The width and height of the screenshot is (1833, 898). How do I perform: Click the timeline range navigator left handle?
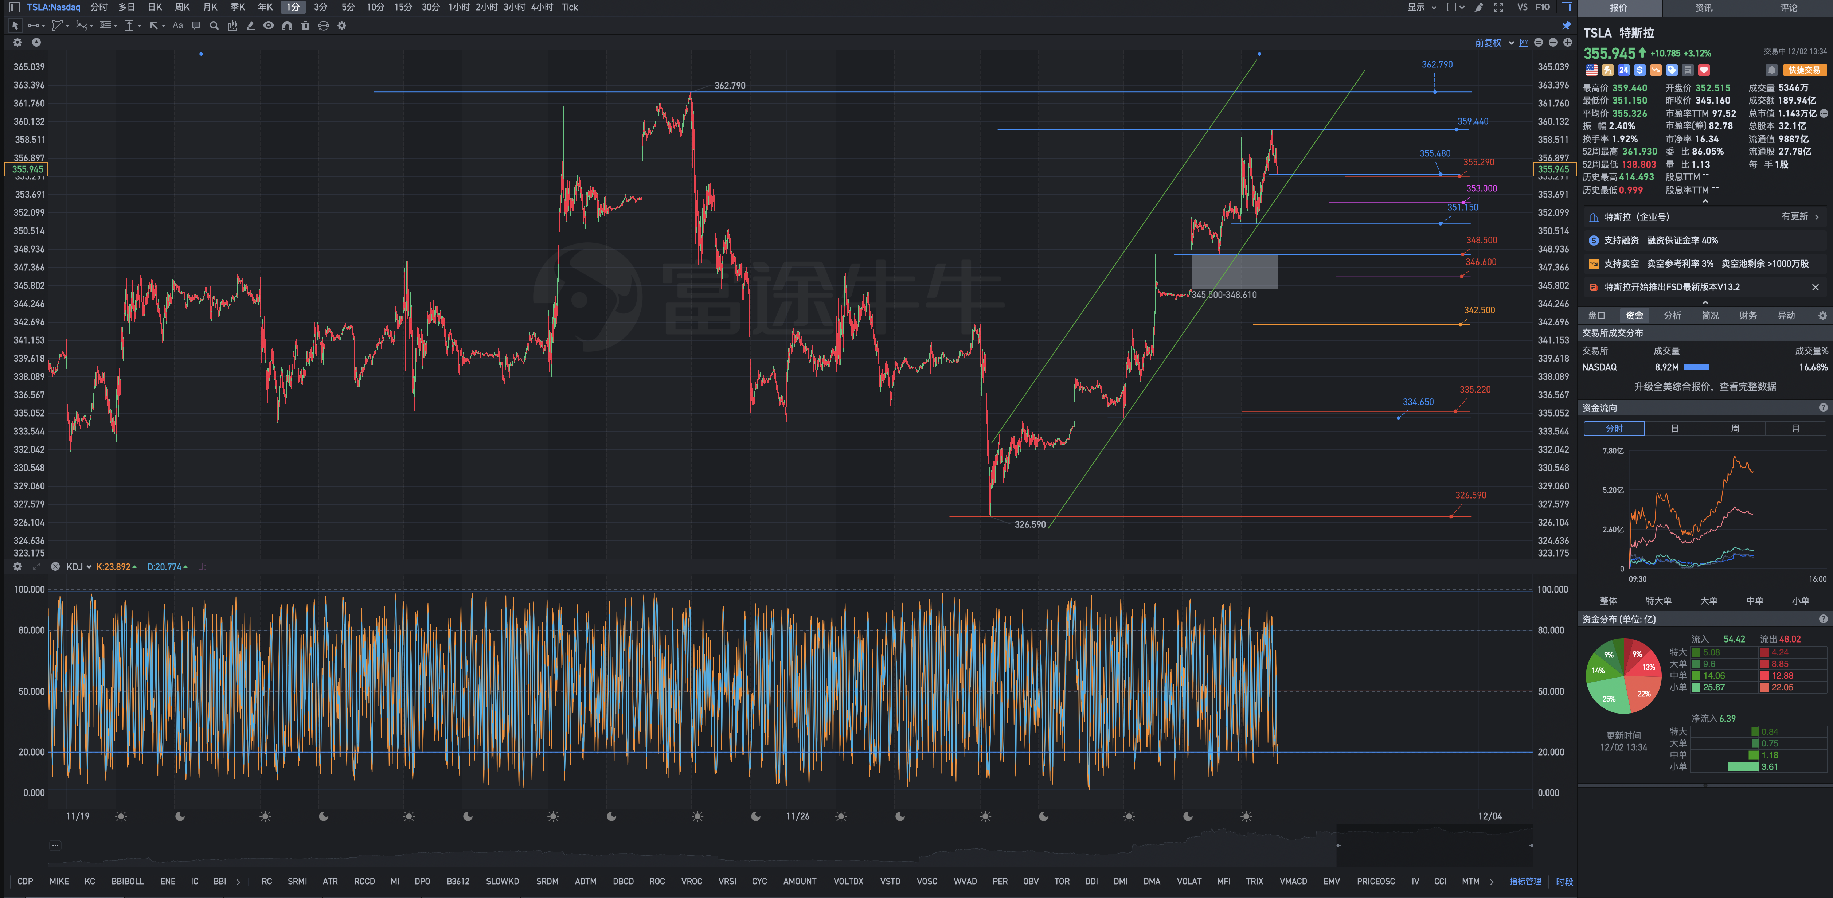pyautogui.click(x=1338, y=846)
